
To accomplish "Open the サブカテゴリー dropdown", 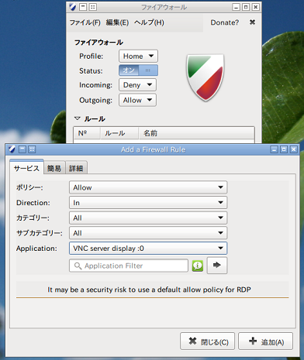I will click(148, 233).
